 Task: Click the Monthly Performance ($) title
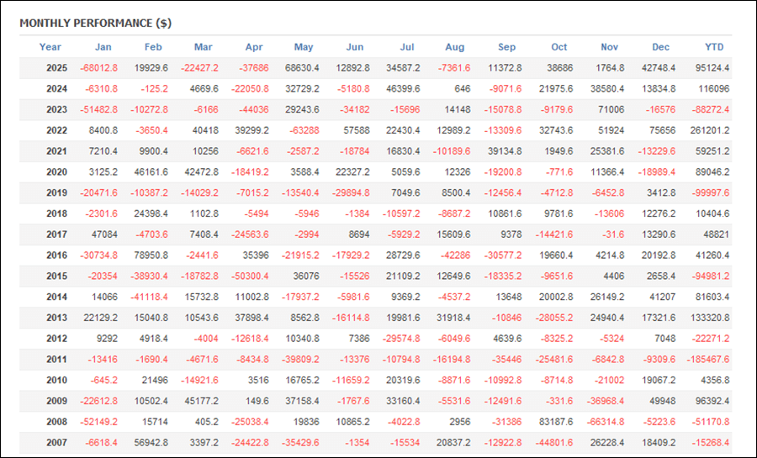click(x=95, y=22)
